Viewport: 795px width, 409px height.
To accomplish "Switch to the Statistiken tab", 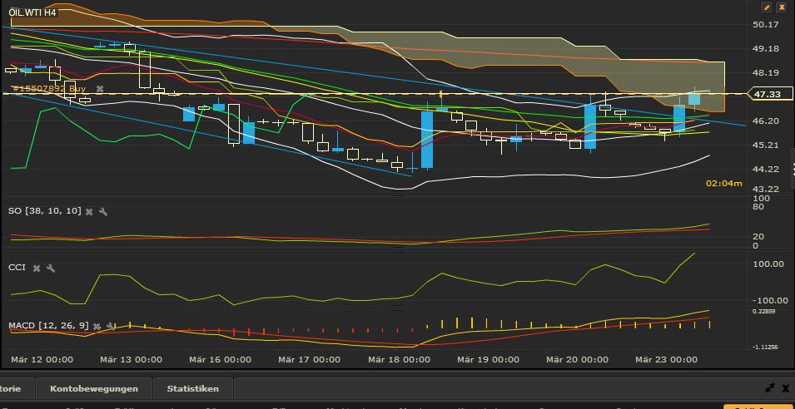I will [x=193, y=389].
